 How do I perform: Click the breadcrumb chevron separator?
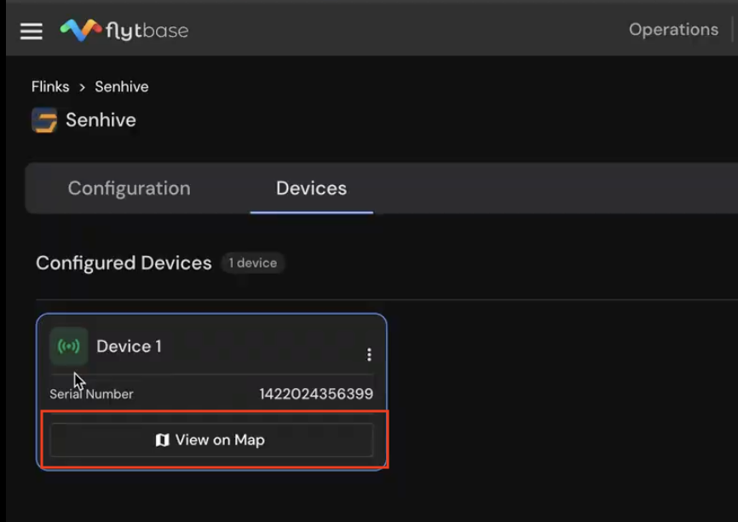tap(83, 87)
